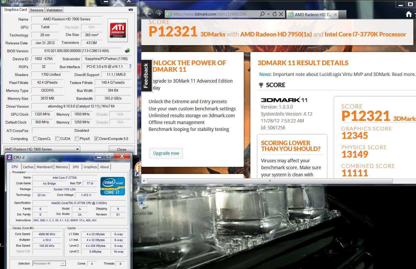Click the result Id: 5061256 text
The width and height of the screenshot is (416, 269).
coord(273,128)
